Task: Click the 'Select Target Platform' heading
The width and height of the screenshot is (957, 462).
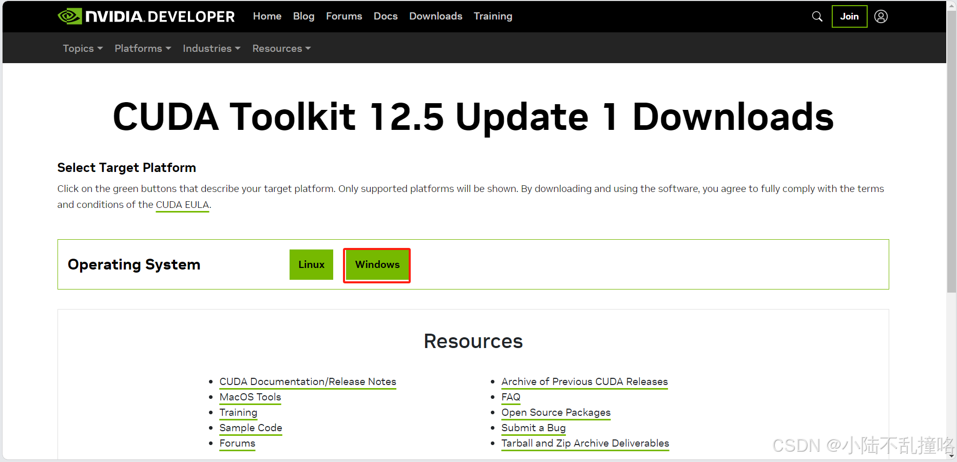Action: [126, 168]
